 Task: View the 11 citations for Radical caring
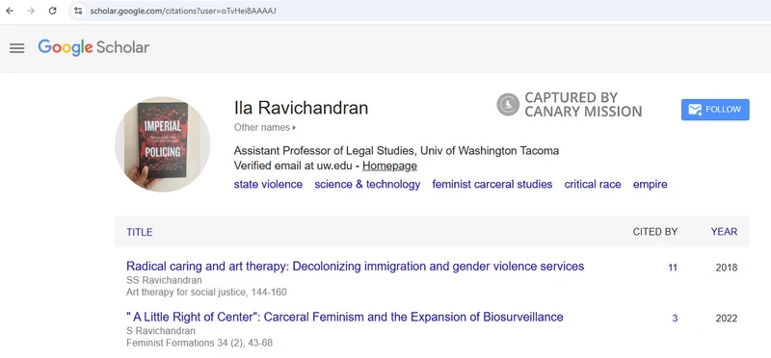(672, 268)
